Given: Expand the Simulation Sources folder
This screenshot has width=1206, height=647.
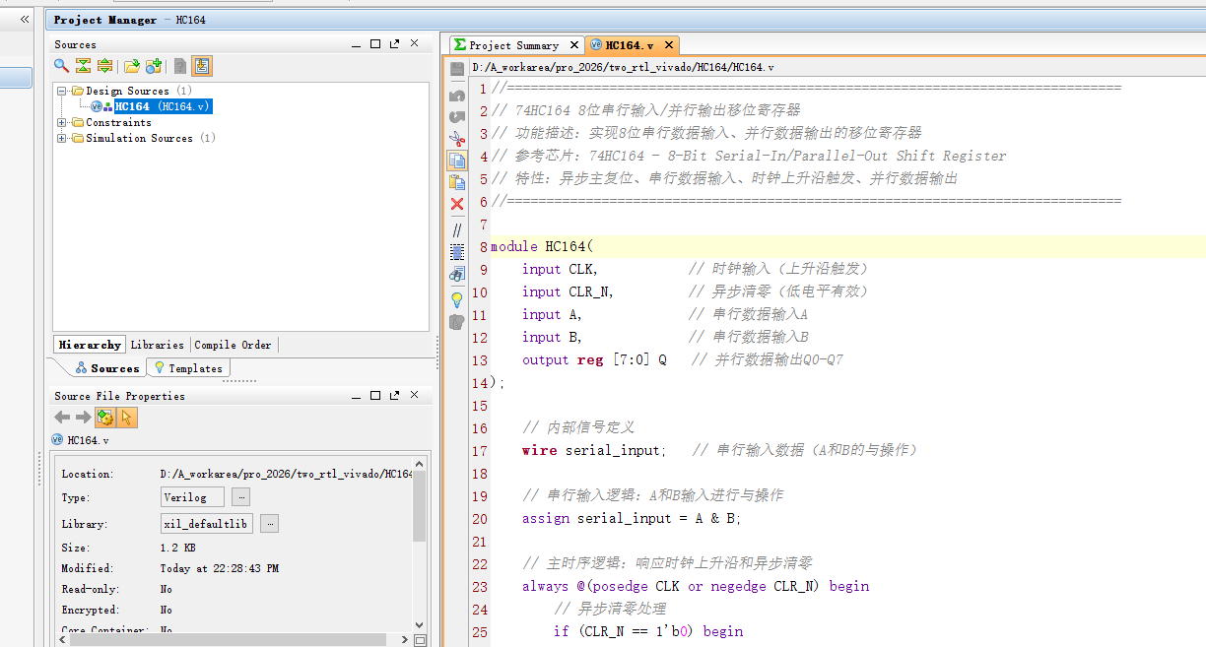Looking at the screenshot, I should click(x=62, y=138).
